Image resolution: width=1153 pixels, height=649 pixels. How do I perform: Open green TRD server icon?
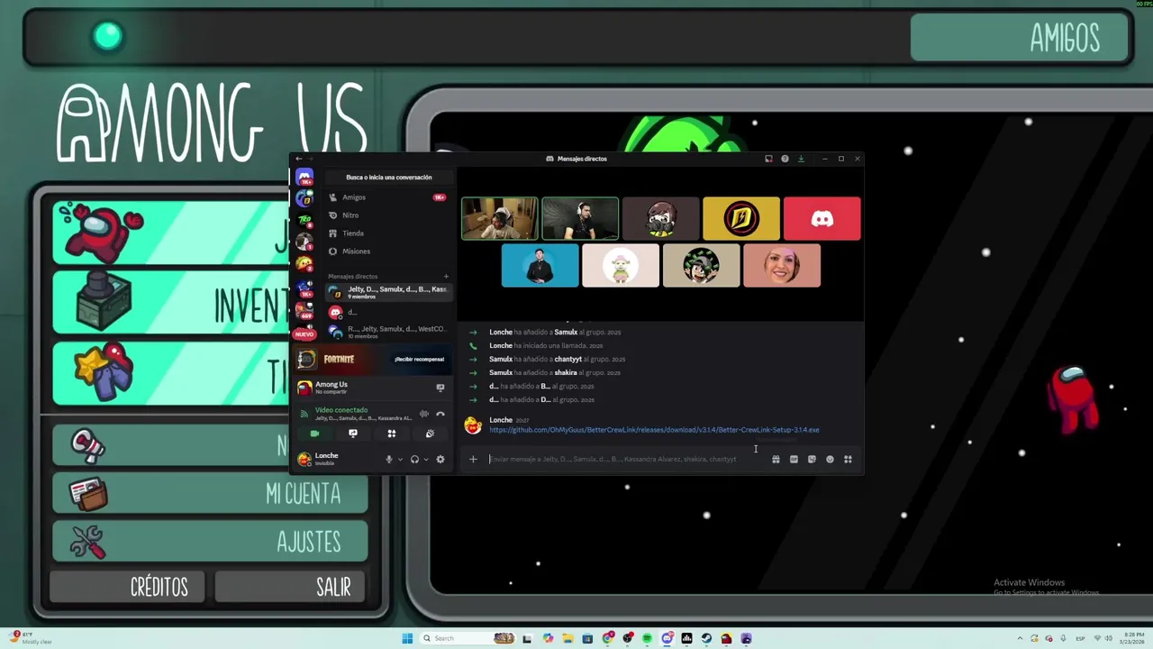pyautogui.click(x=304, y=220)
